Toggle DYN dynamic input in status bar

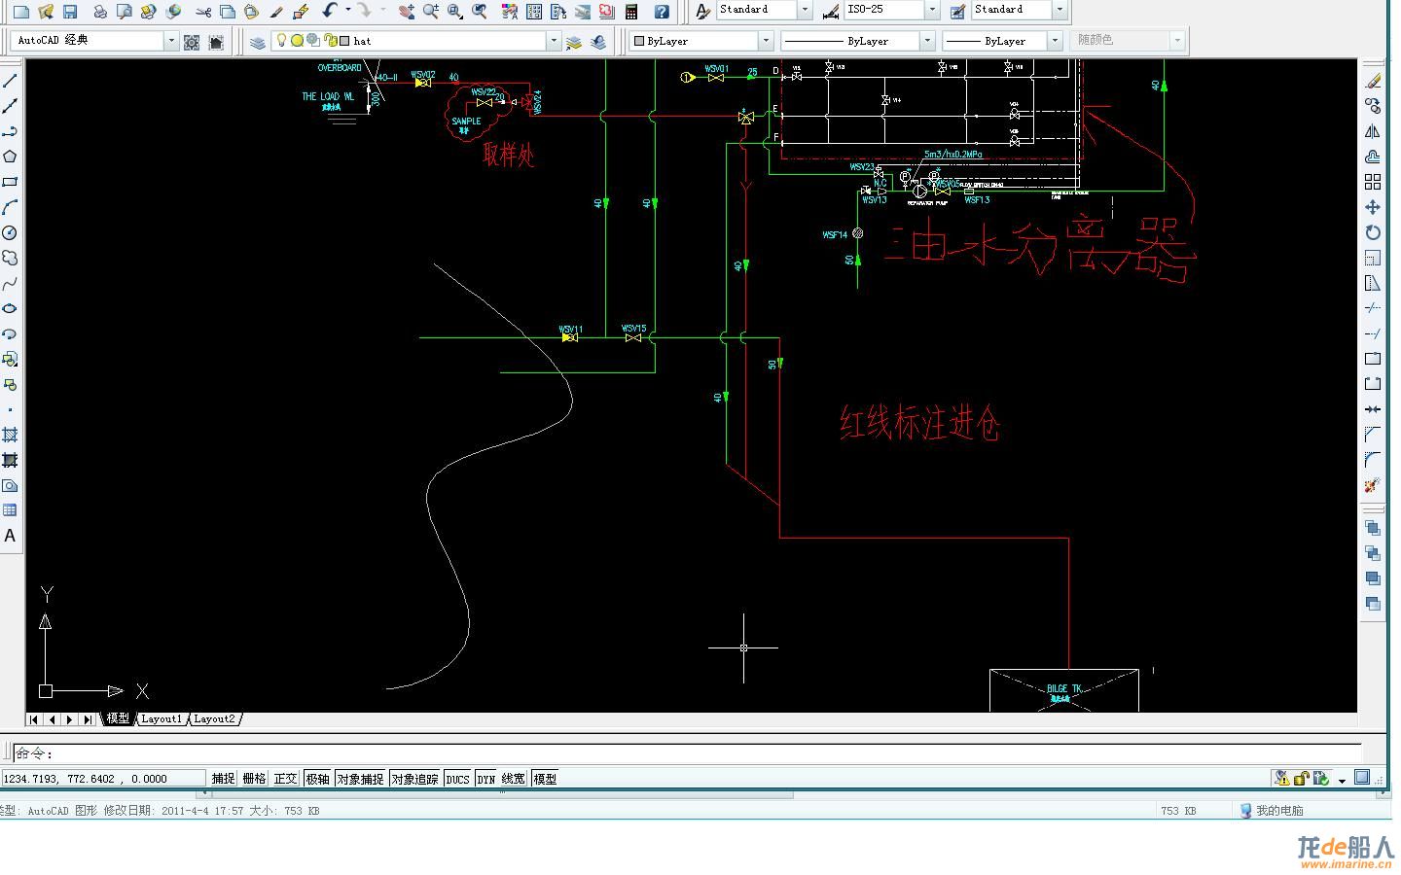tap(486, 779)
